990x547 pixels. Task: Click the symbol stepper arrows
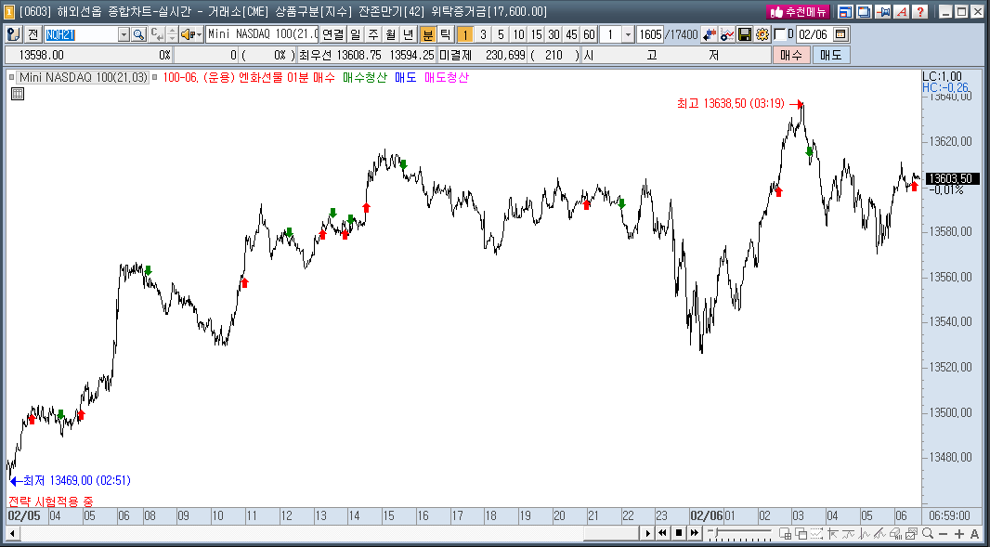pos(173,34)
